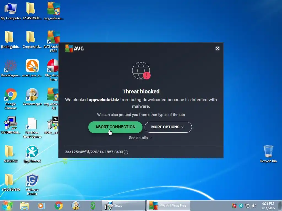Select the 1234567890 folder on desktop
This screenshot has width=282, height=211.
click(x=32, y=11)
